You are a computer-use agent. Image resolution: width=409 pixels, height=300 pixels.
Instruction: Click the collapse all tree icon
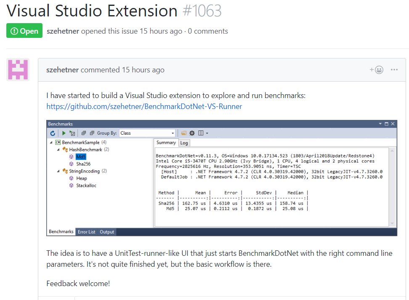(92, 133)
